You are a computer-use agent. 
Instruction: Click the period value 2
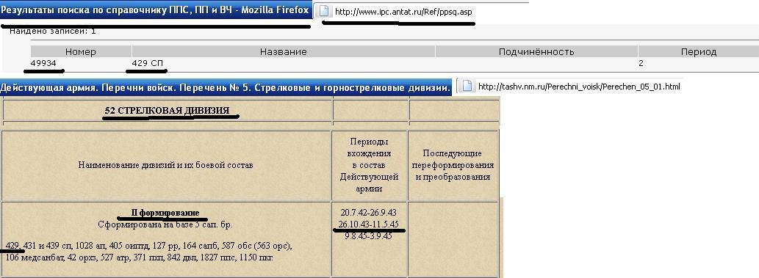coord(641,63)
